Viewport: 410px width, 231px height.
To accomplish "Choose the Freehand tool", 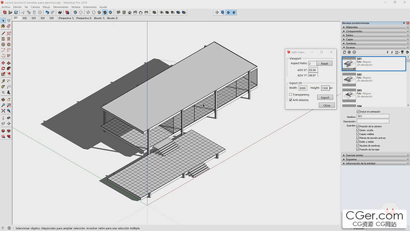I will pos(9,34).
